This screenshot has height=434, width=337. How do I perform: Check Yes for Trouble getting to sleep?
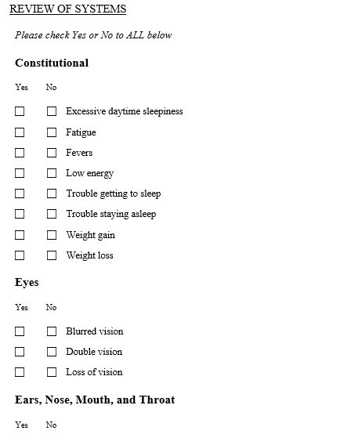coord(20,193)
